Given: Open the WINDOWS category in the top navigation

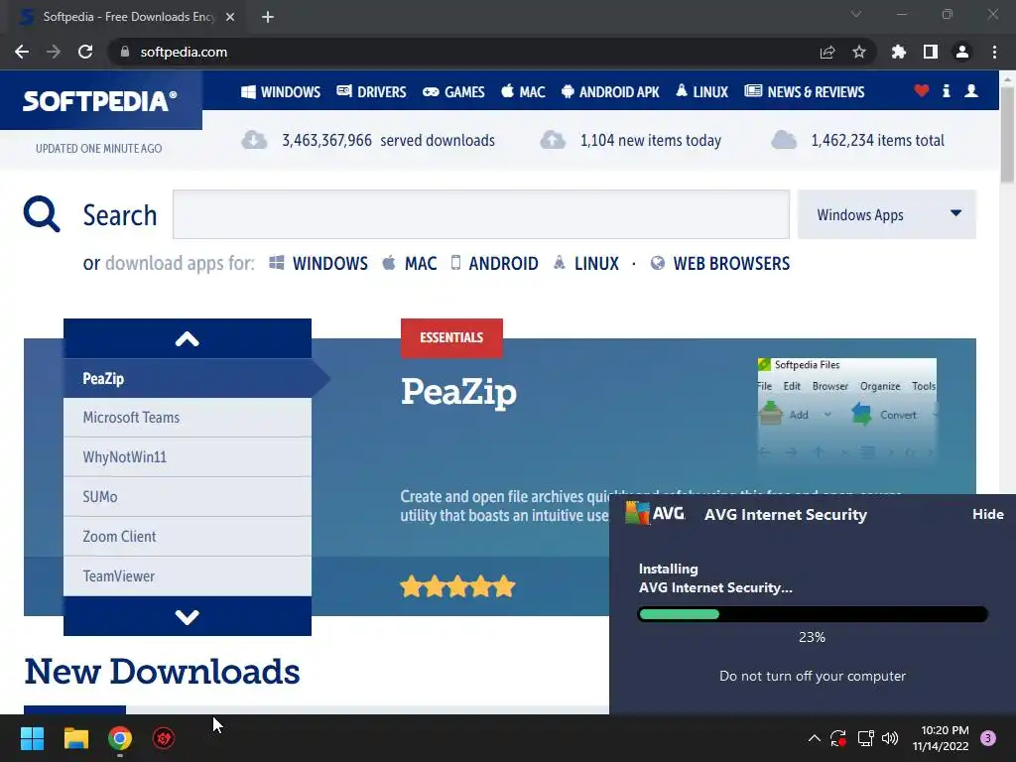Looking at the screenshot, I should (x=281, y=92).
